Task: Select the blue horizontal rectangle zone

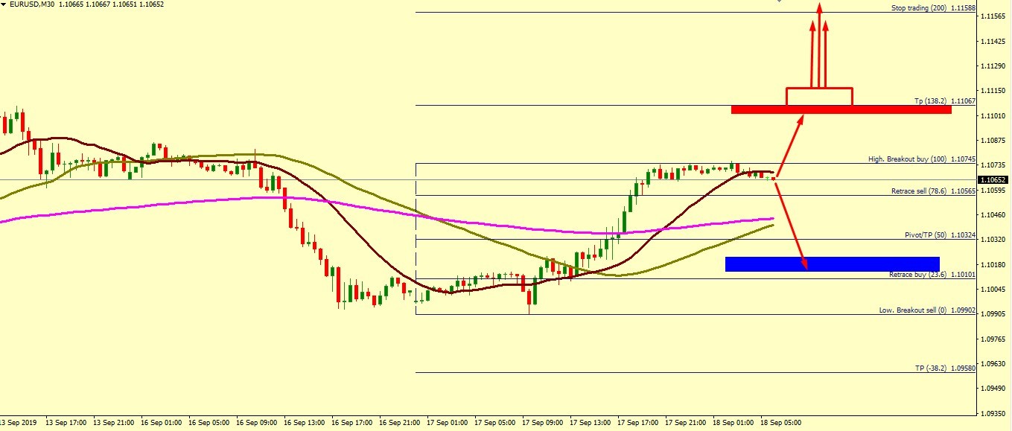Action: point(832,264)
